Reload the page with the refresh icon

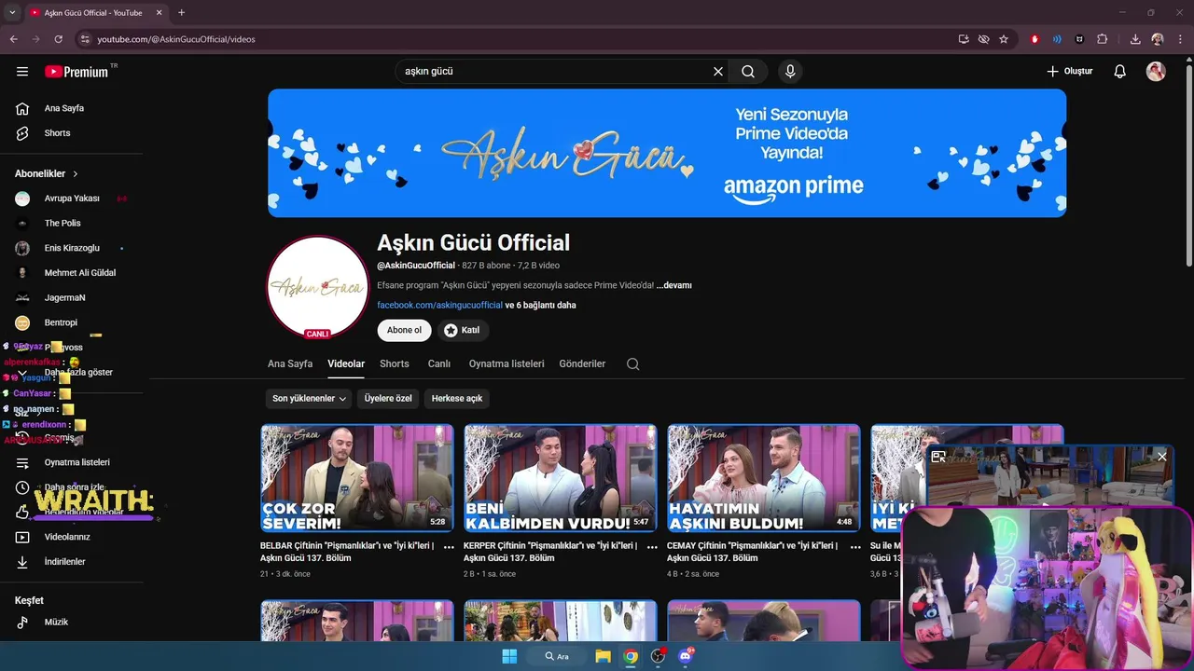[x=58, y=39]
